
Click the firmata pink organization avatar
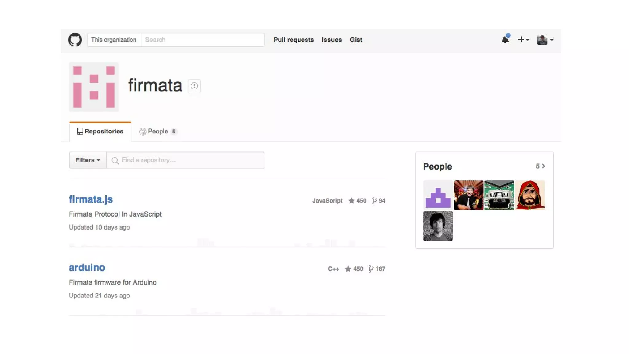[x=94, y=87]
